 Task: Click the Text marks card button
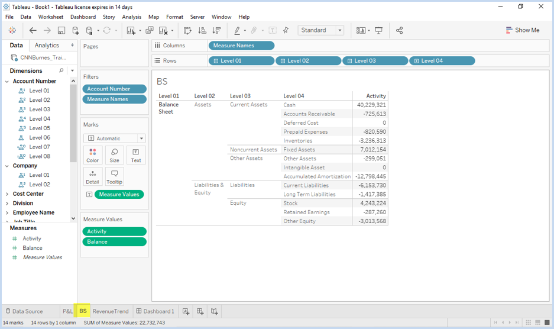[136, 155]
